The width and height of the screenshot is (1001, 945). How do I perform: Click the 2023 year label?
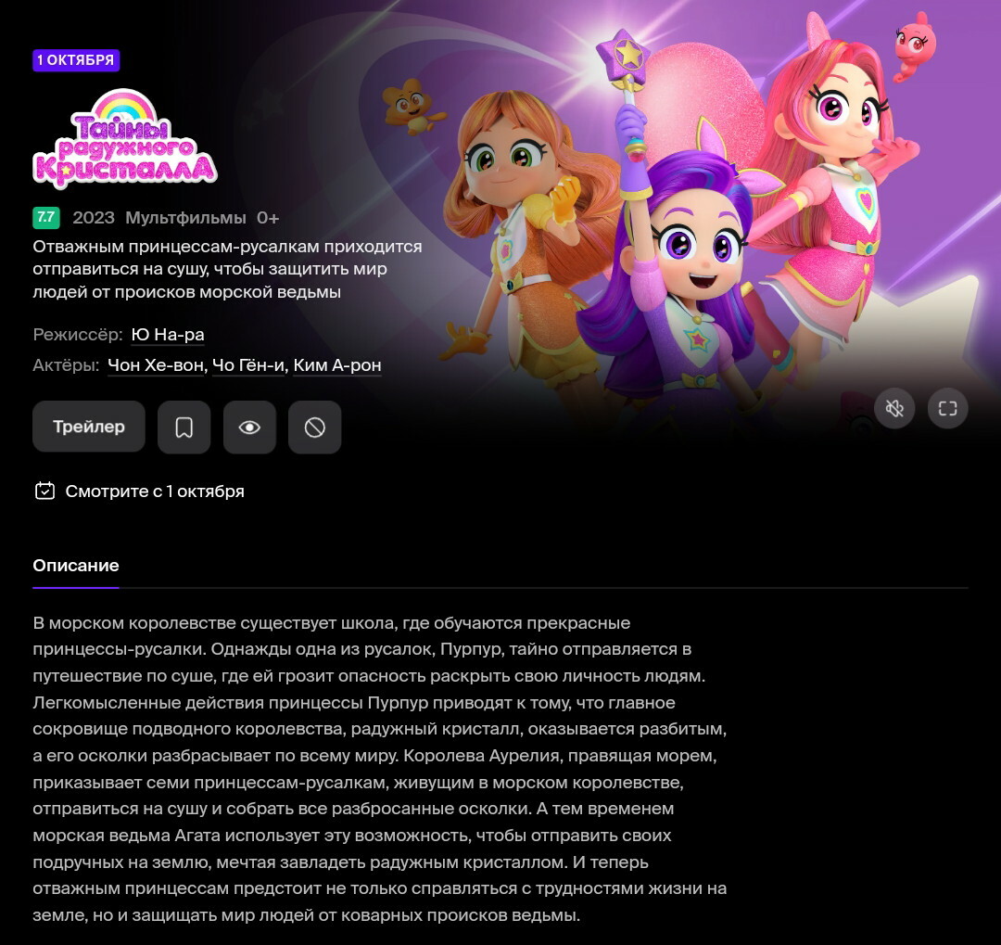(x=94, y=218)
